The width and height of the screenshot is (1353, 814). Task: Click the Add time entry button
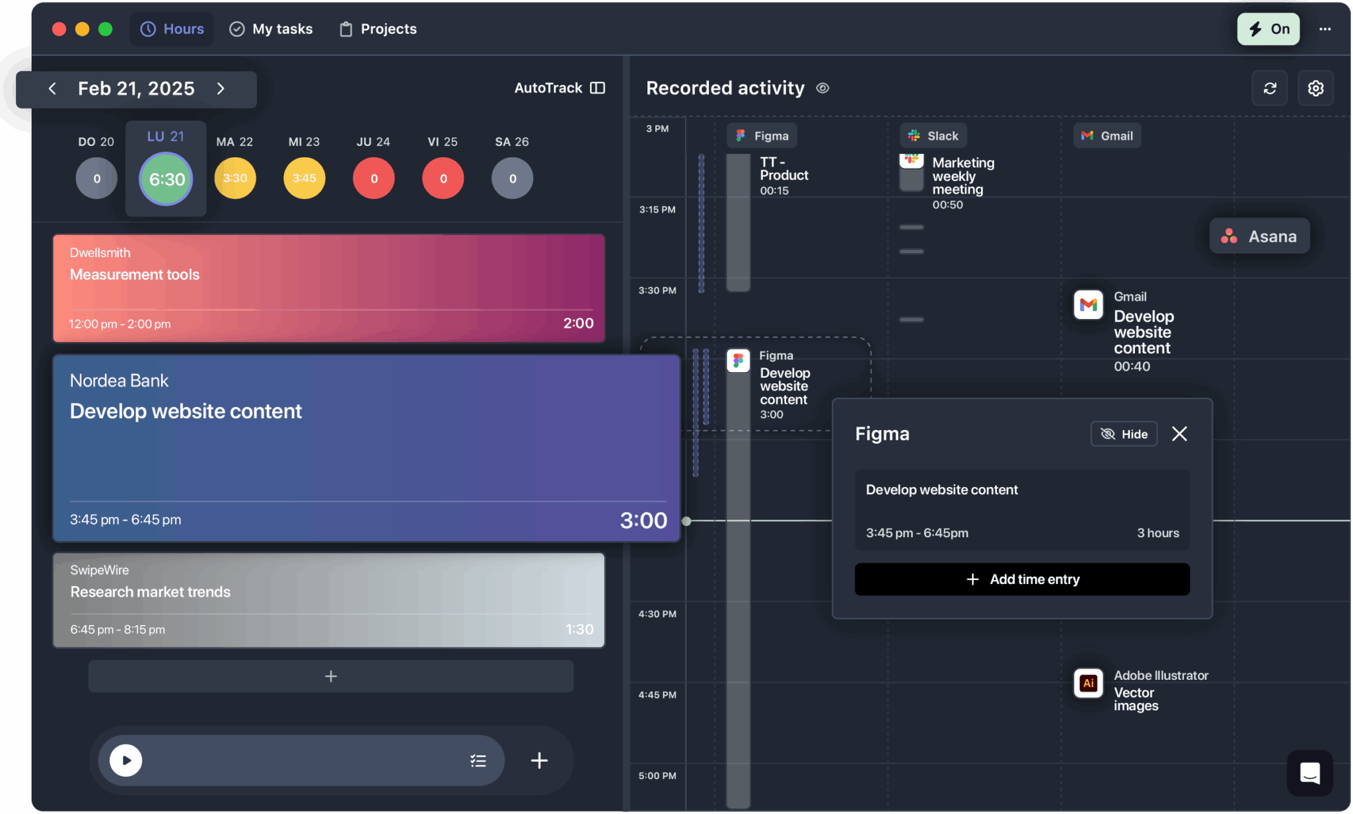tap(1021, 579)
